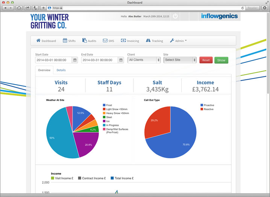The image size is (270, 197).
Task: Open calendar picker for Start Date
Action: coord(75,60)
